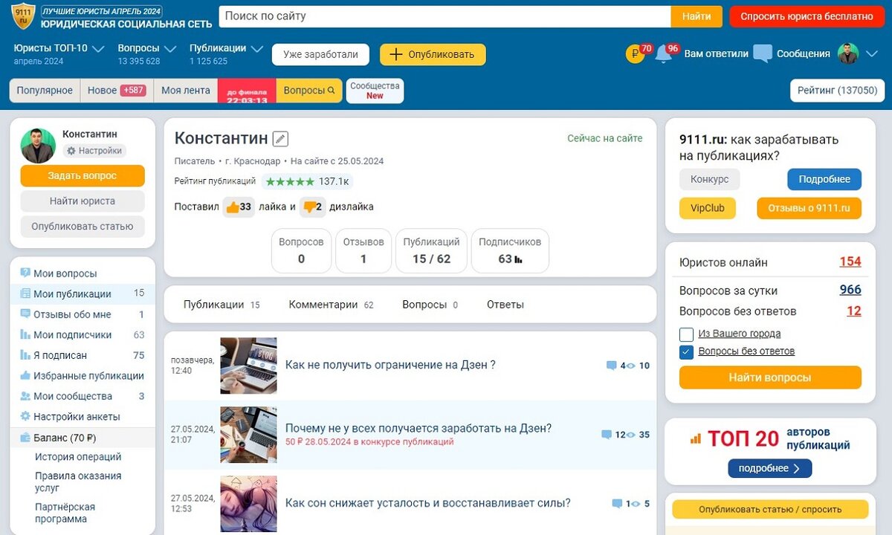Viewport: 892px width, 535px height.
Task: Click the thumbs-up likes counter 33
Action: [x=239, y=207]
